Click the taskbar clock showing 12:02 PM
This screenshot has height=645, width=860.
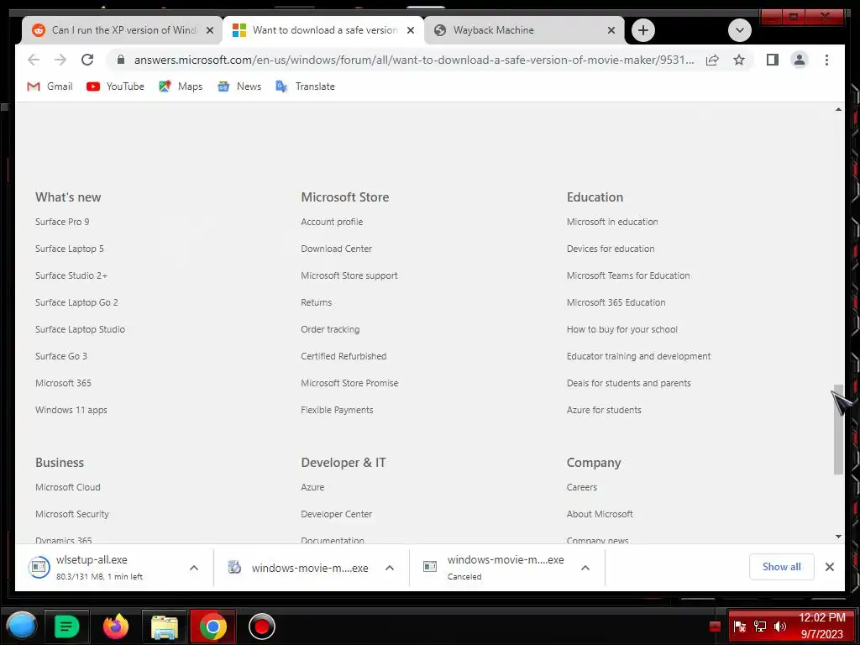[x=821, y=626]
